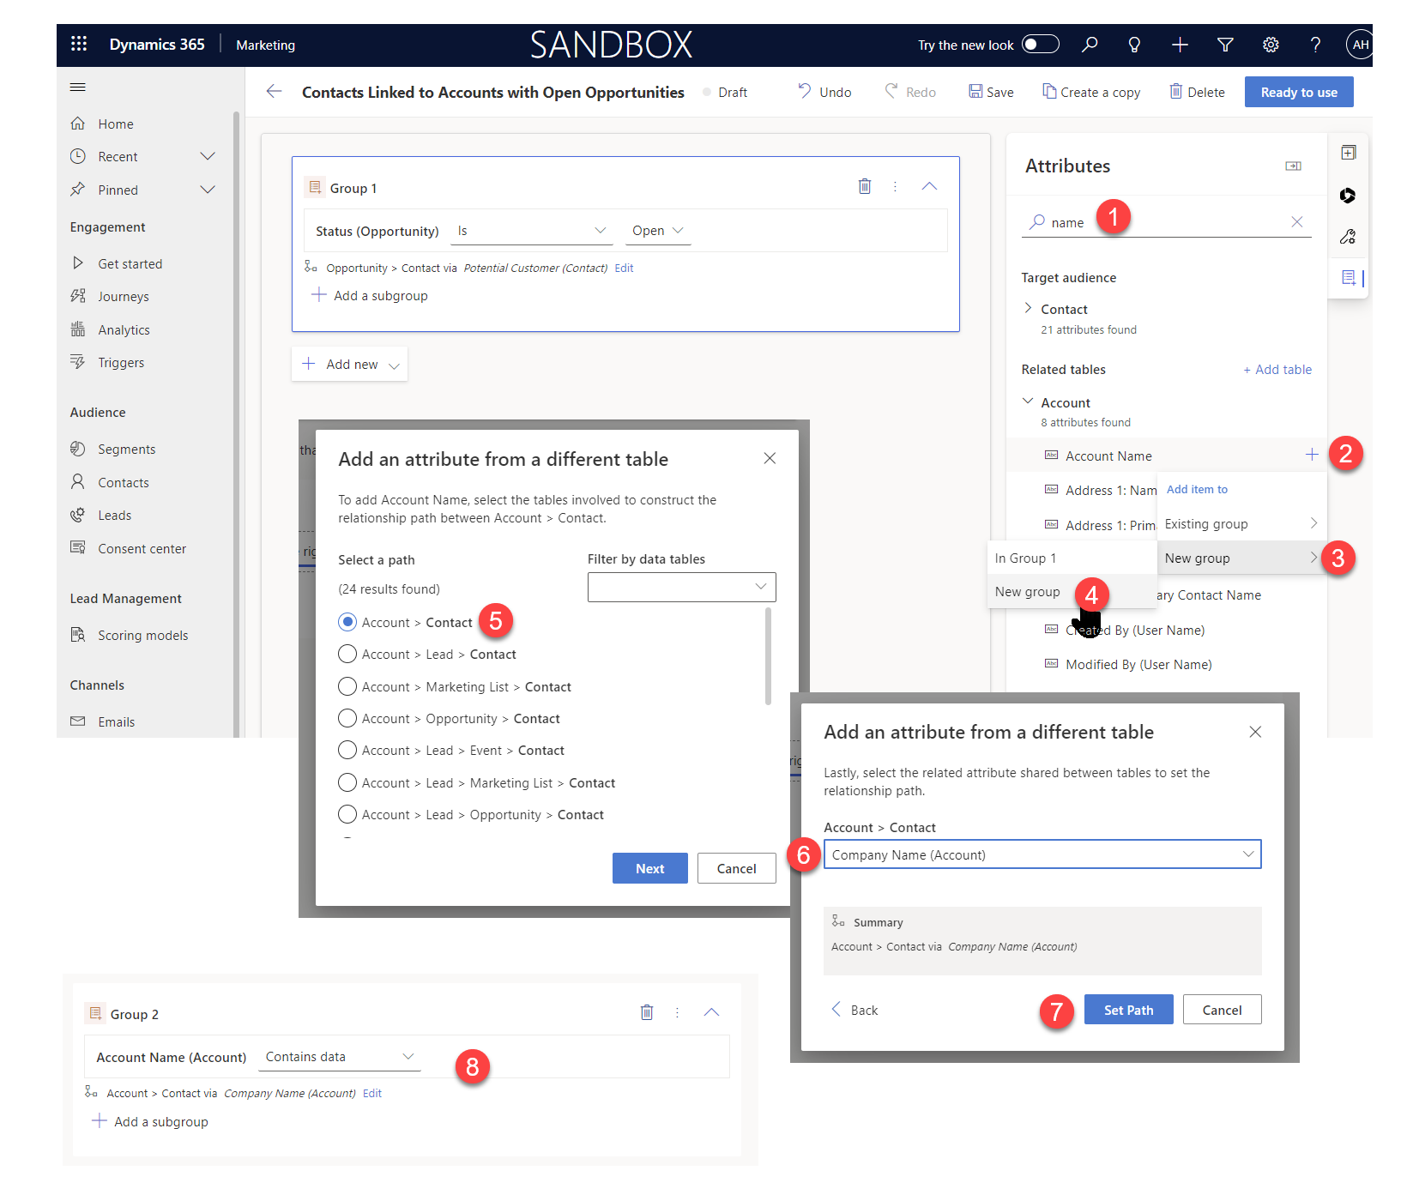Click the Help question mark icon
The height and width of the screenshot is (1195, 1401).
(x=1315, y=45)
